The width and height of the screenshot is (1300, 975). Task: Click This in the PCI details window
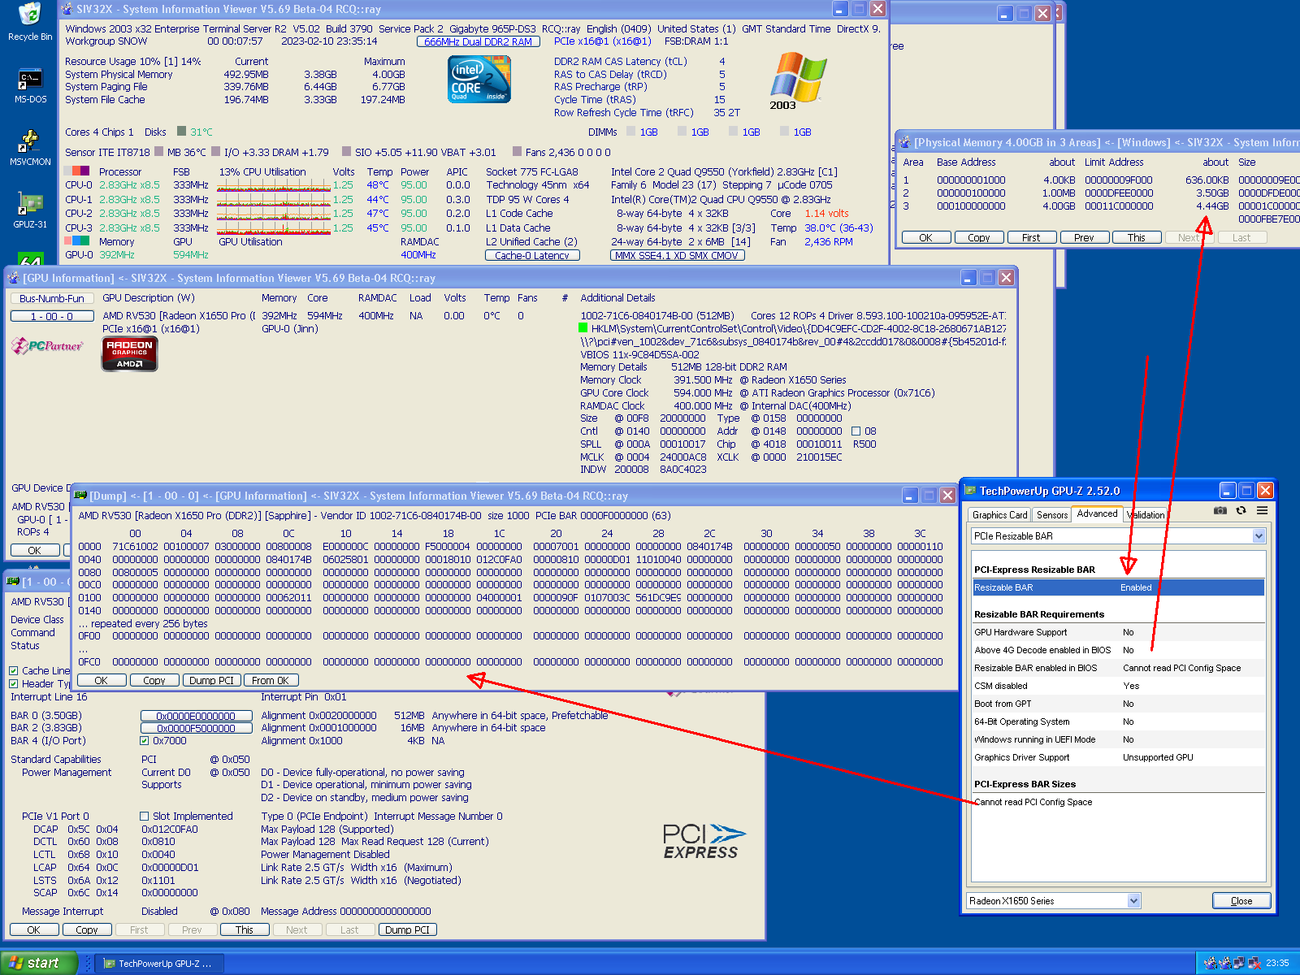[x=245, y=930]
